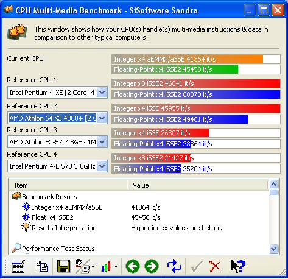This screenshot has width=288, height=279.
Task: Click the Floating-Point 60878 it/s bar
Action: [x=196, y=94]
